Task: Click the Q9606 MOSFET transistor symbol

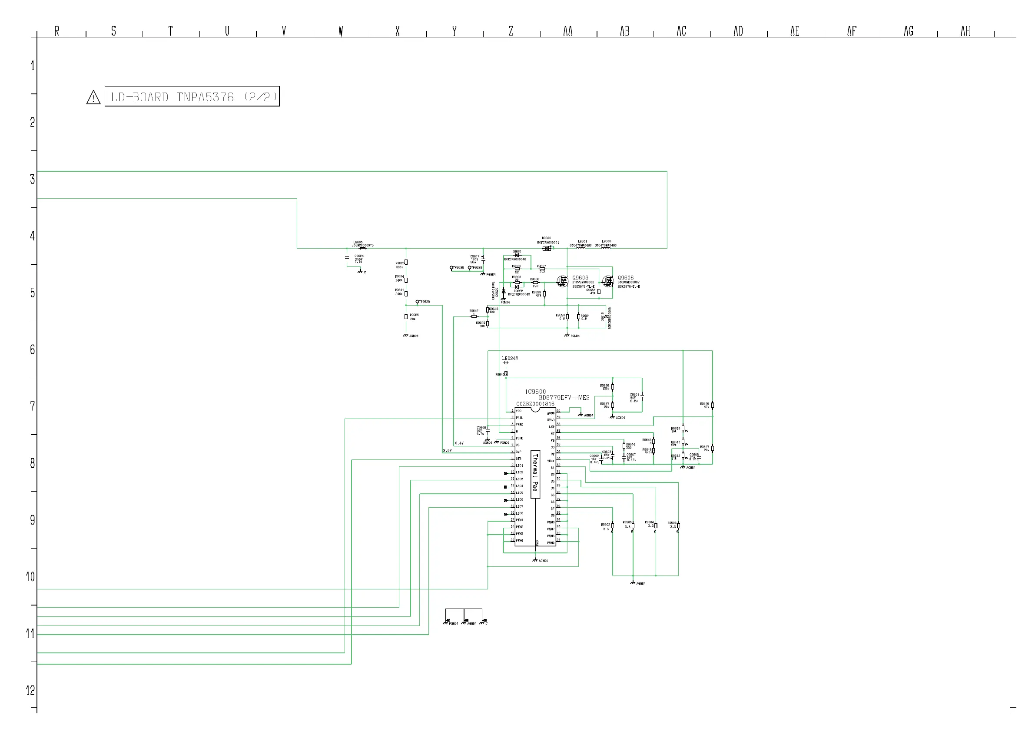Action: (x=608, y=281)
